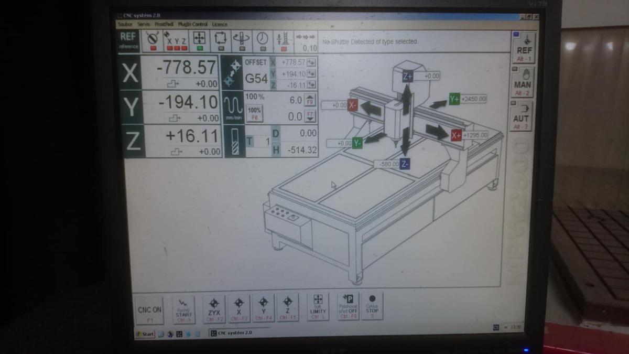Click the Y+ limit value +2450.00
This screenshot has height=354, width=629.
click(473, 99)
